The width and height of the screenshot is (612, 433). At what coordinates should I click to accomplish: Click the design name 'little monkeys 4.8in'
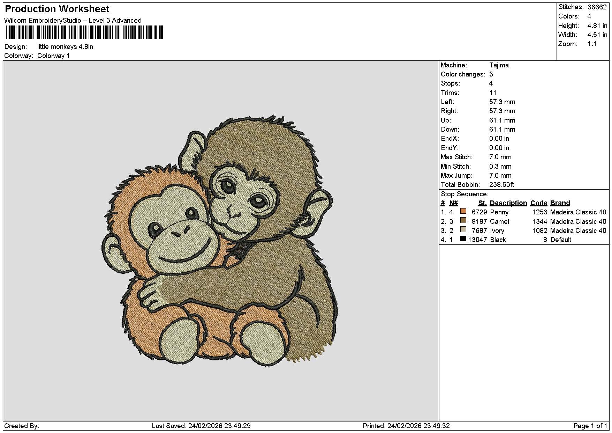65,47
